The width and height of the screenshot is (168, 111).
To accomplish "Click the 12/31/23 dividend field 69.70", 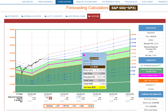I will click(79, 101).
